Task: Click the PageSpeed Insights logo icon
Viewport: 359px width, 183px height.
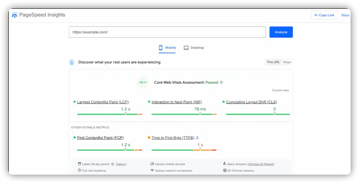Action: [x=15, y=15]
